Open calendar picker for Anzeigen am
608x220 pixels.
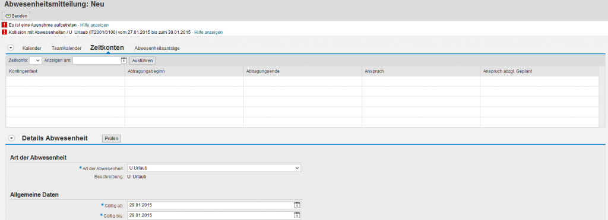pos(124,60)
